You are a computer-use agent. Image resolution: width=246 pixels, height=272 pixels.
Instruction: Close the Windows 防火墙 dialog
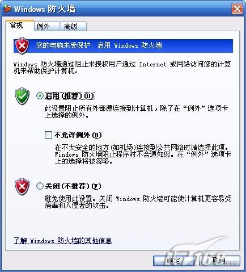click(x=237, y=9)
